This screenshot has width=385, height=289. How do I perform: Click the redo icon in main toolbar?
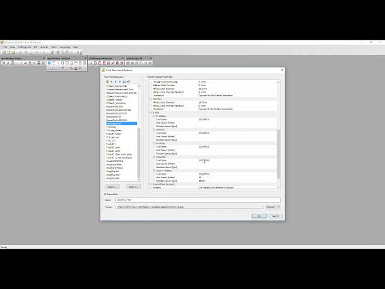(44, 52)
